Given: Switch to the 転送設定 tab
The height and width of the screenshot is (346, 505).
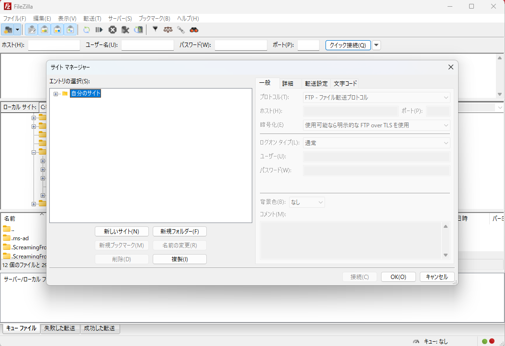Looking at the screenshot, I should pyautogui.click(x=316, y=84).
